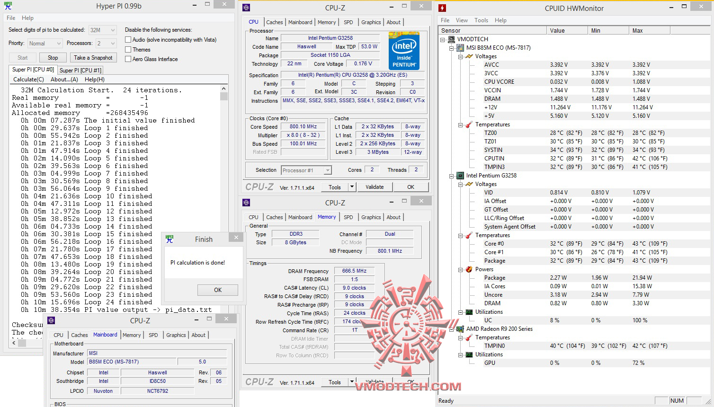Collapse Temperatures node under Intel Pentium G3258
This screenshot has height=407, width=714.
pos(460,235)
